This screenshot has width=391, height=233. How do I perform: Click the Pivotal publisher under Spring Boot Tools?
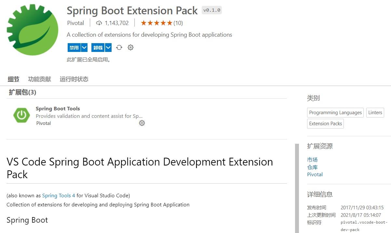coord(44,123)
